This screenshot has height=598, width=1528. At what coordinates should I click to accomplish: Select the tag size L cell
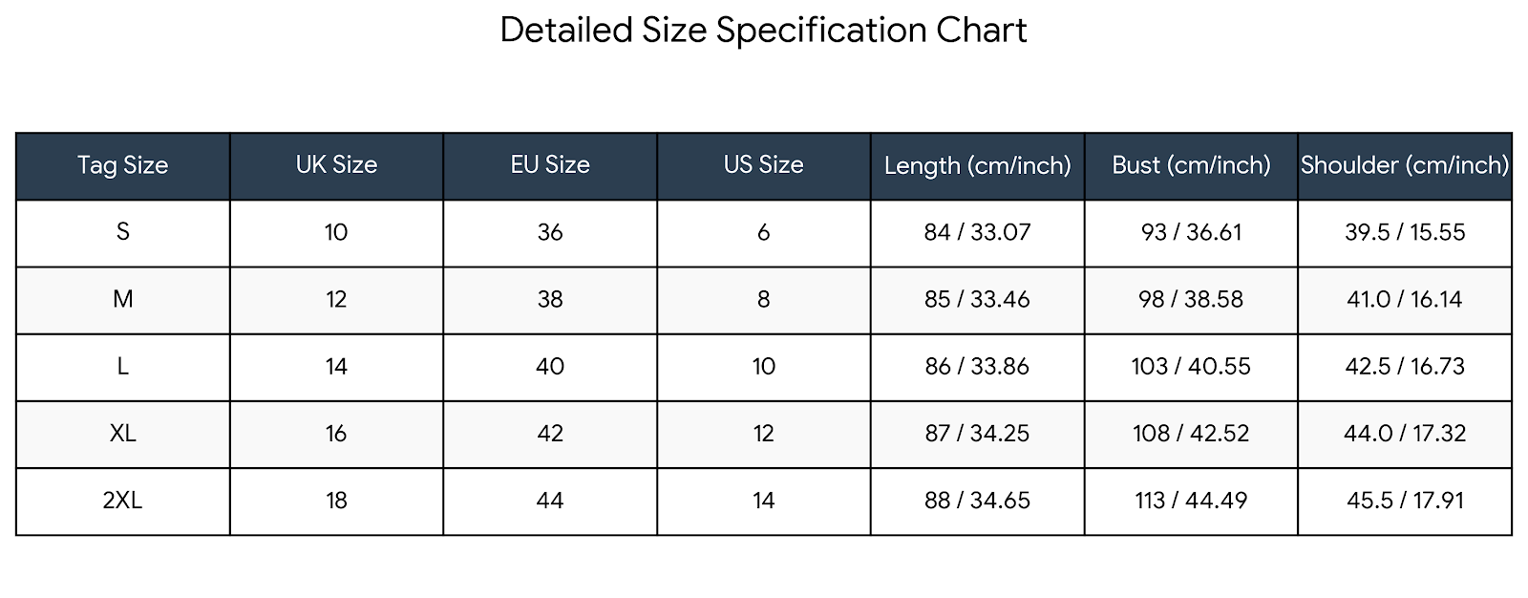[122, 367]
